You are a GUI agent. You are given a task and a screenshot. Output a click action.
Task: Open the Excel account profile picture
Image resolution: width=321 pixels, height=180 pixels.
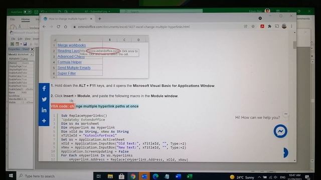[x=267, y=11]
